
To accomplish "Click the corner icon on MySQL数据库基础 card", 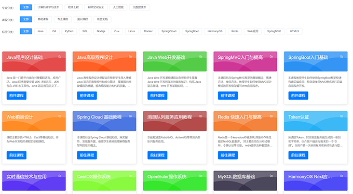I will [x=271, y=176].
